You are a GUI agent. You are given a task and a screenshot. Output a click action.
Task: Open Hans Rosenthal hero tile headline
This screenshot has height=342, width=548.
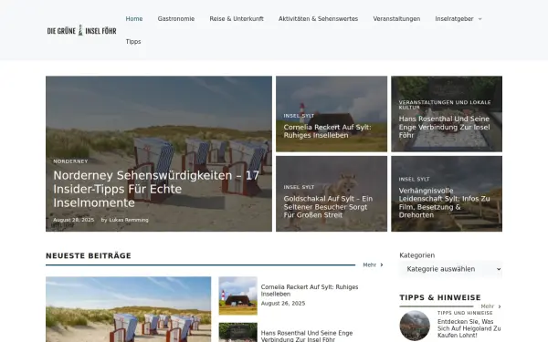[x=444, y=127]
